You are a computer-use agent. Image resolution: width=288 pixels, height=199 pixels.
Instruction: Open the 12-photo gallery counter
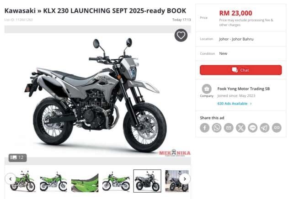(x=18, y=157)
